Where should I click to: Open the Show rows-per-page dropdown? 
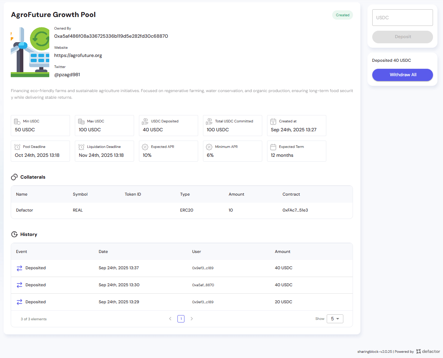point(335,319)
